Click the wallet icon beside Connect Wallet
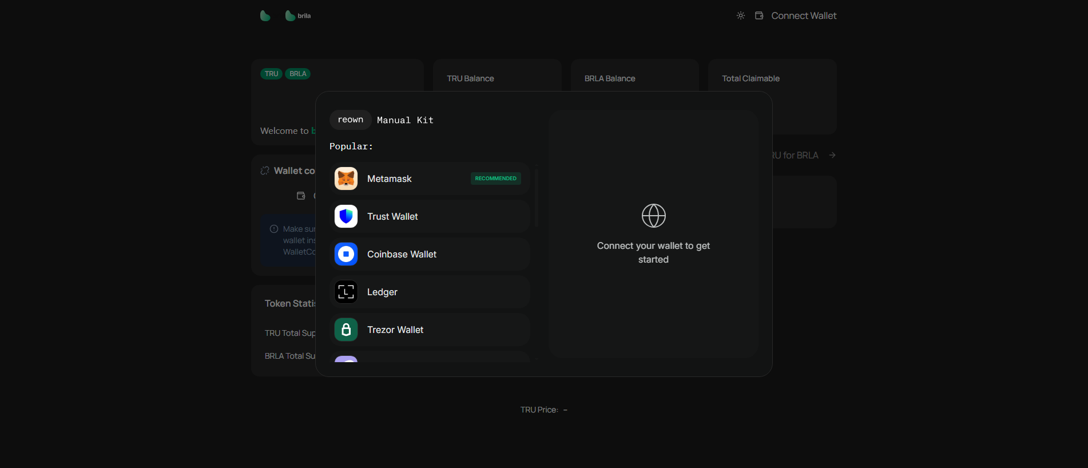 [x=759, y=15]
